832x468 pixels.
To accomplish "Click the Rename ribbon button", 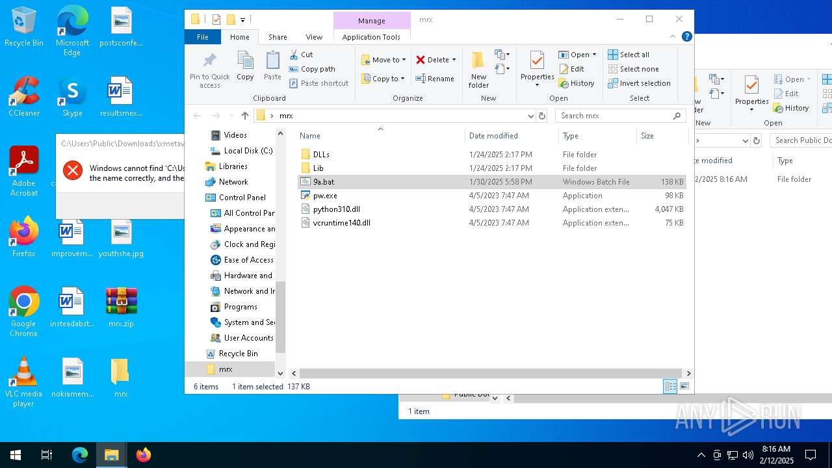I will click(435, 79).
